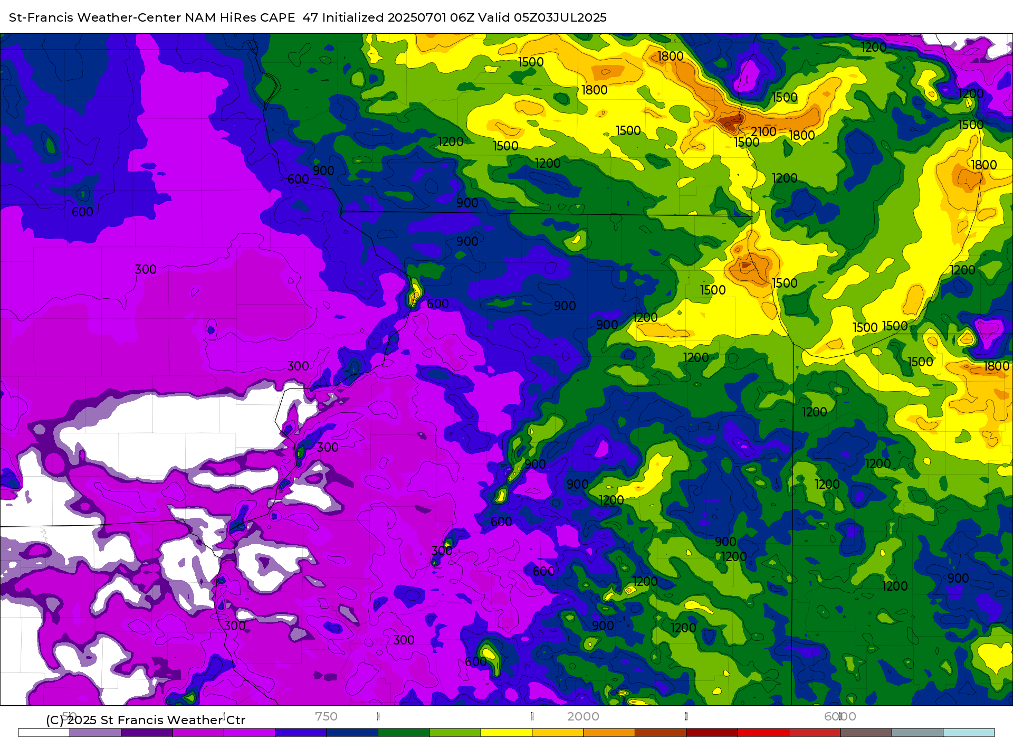Click the light lavender legend swatch
1013x739 pixels.
(95, 733)
